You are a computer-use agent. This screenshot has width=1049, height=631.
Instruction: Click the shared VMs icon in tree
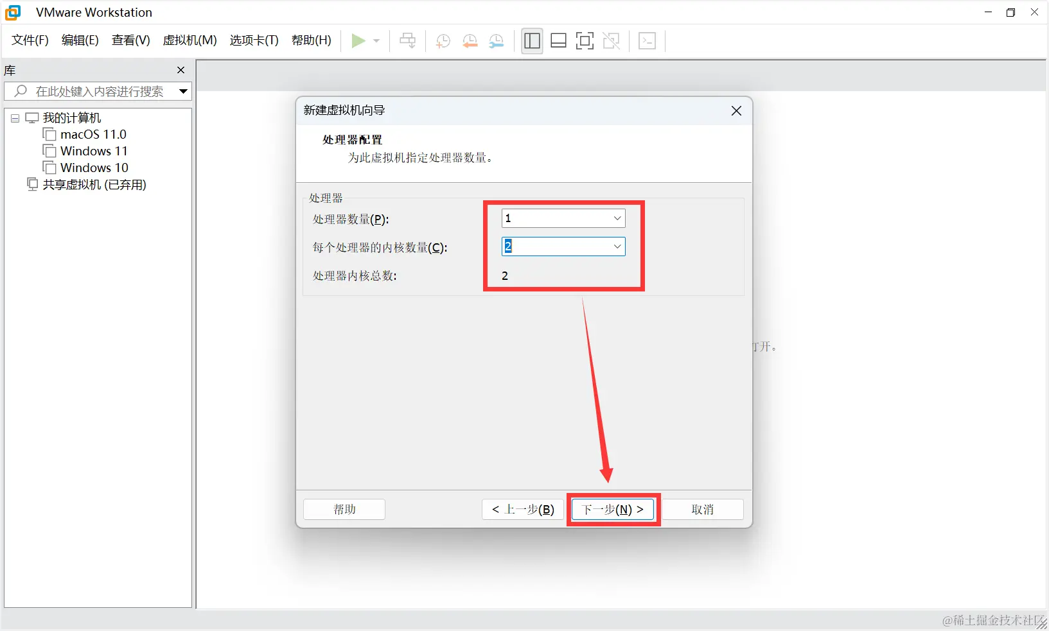32,184
